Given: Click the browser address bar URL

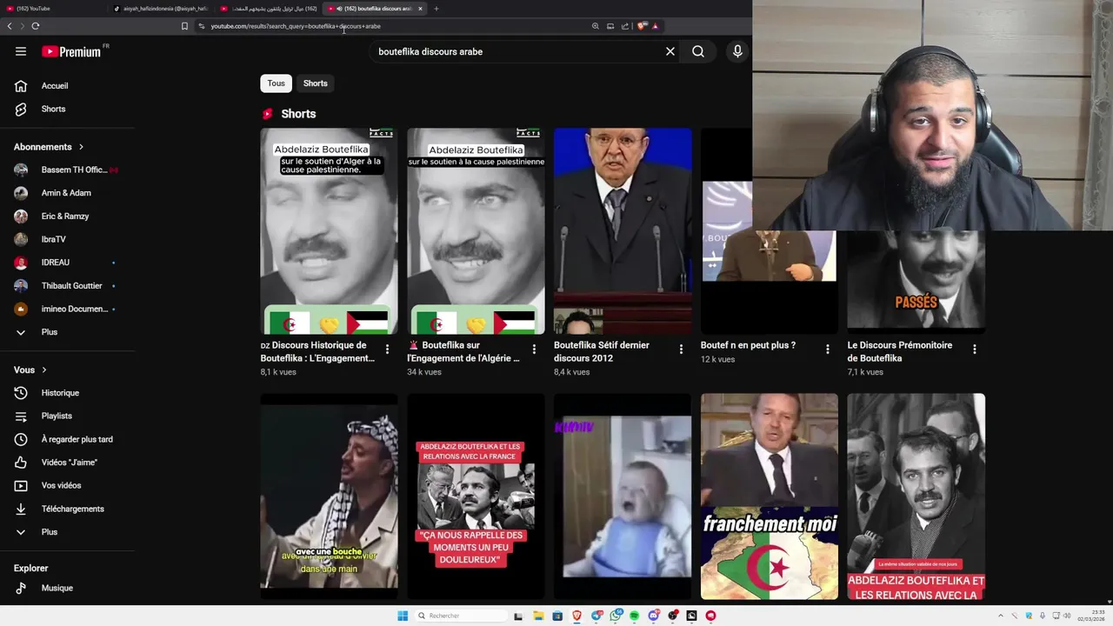Looking at the screenshot, I should [x=296, y=26].
